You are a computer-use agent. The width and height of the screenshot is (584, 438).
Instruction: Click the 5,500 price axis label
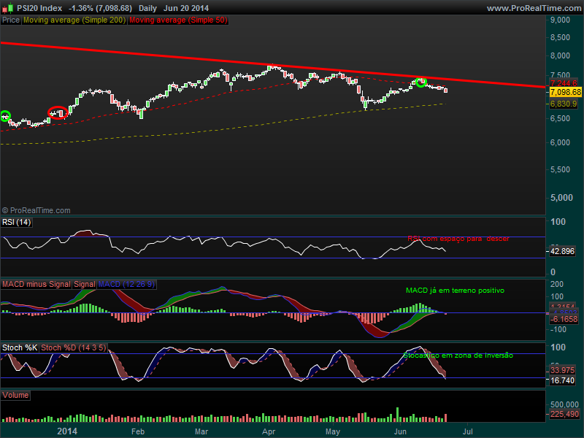coord(560,169)
